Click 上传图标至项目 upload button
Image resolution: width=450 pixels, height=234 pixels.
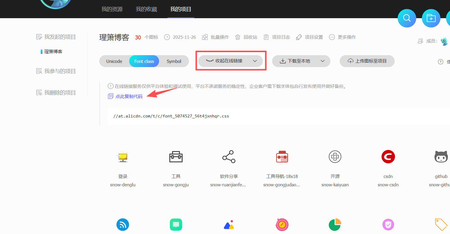[x=367, y=61]
